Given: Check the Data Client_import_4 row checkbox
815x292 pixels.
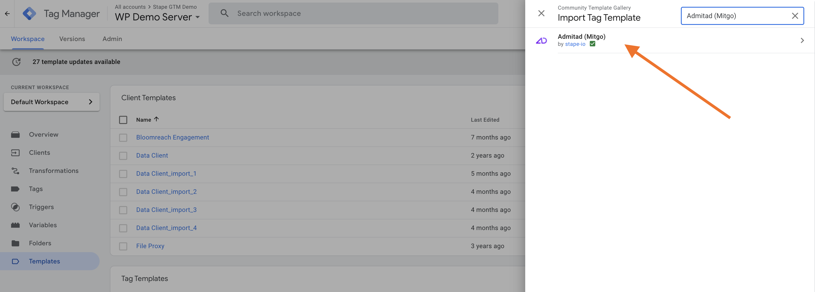Looking at the screenshot, I should pyautogui.click(x=123, y=228).
